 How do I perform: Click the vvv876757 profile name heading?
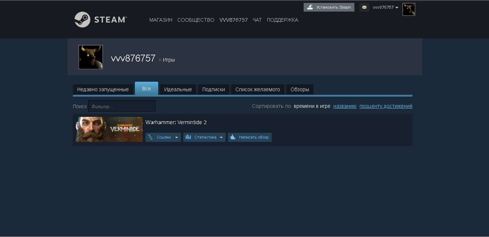[133, 58]
